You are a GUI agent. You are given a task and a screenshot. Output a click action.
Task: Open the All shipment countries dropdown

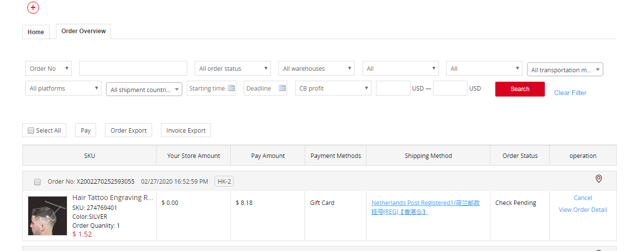point(144,90)
